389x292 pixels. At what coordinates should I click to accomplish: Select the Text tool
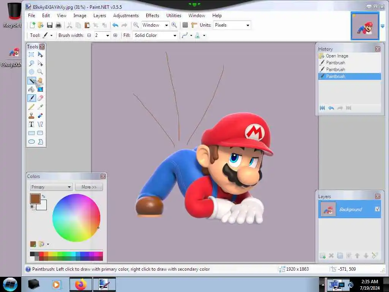pos(32,124)
